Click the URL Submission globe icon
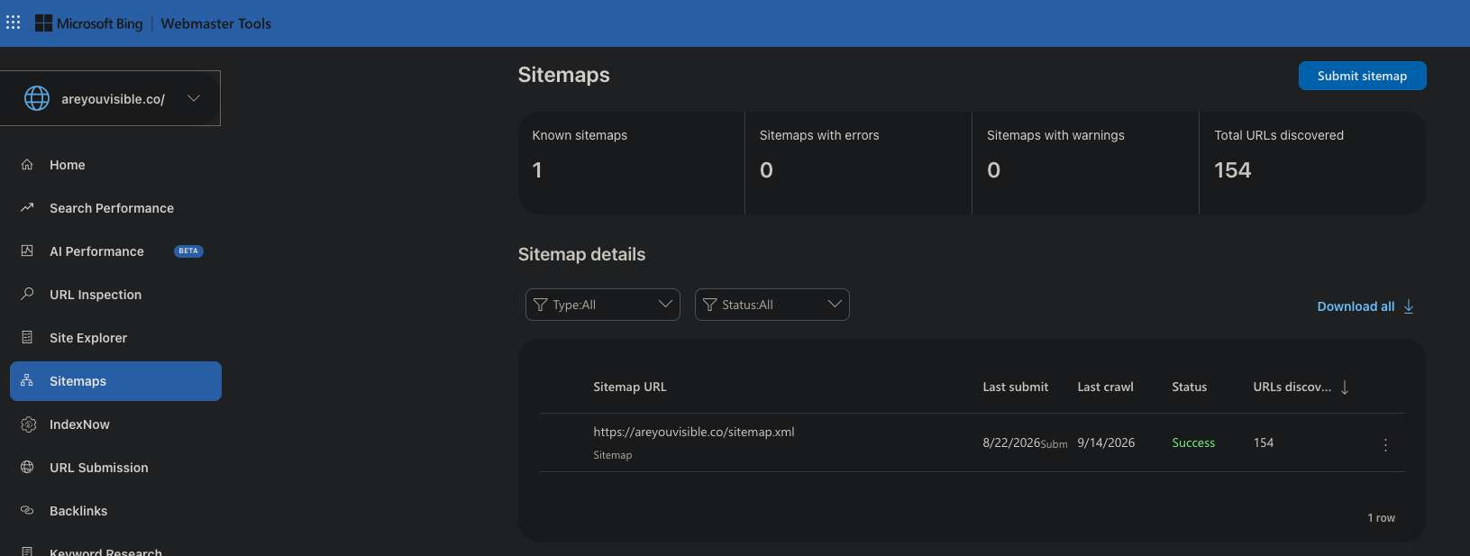 click(27, 468)
